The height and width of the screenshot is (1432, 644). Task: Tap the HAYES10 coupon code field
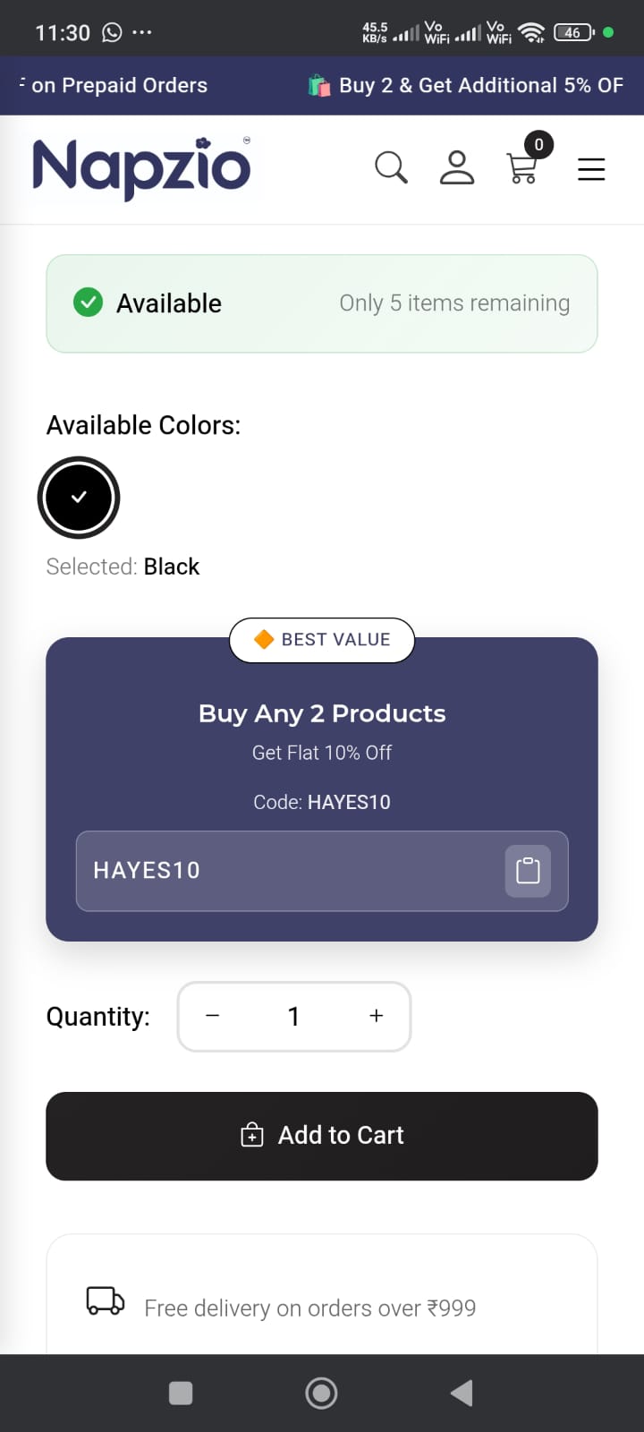(x=286, y=871)
